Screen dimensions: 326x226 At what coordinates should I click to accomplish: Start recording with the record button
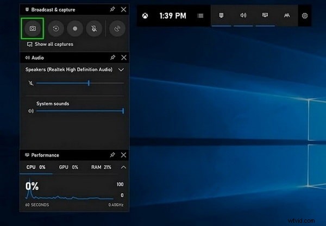click(75, 28)
